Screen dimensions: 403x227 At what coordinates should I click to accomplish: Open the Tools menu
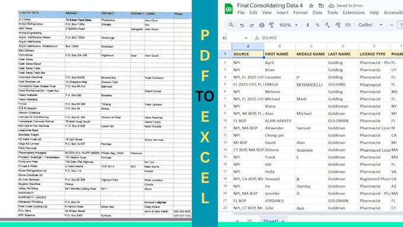point(332,12)
